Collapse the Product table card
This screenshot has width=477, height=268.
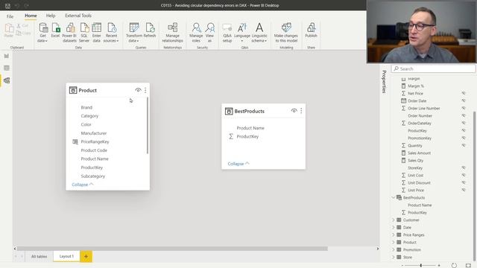(x=83, y=185)
